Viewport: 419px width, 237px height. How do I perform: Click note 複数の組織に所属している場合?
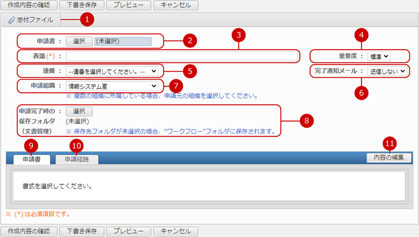(162, 96)
